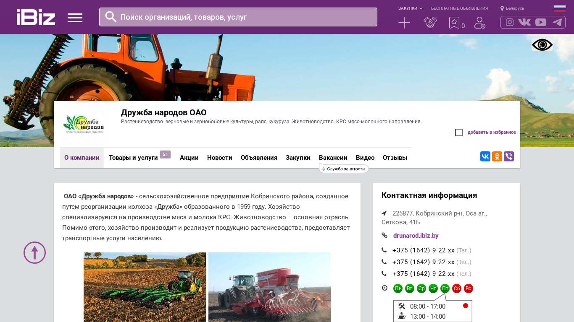
Task: Open iBiz VK page in header
Action: point(524,22)
